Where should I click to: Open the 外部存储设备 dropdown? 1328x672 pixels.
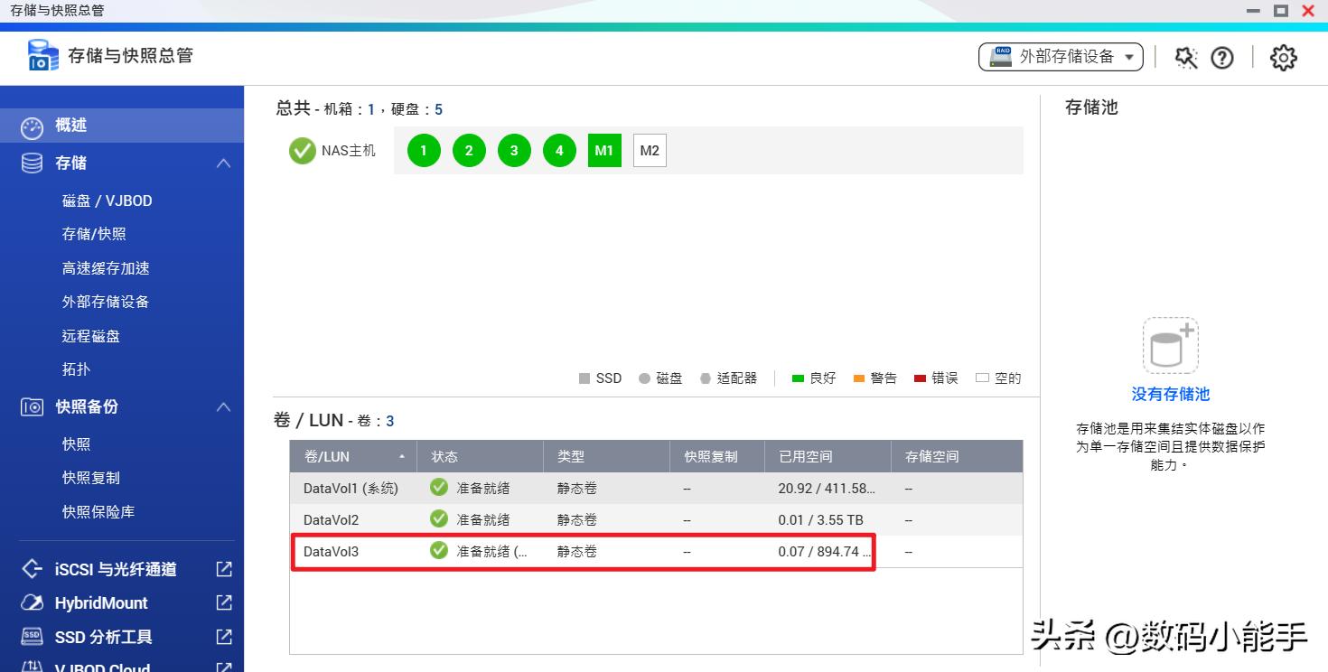tap(1061, 56)
